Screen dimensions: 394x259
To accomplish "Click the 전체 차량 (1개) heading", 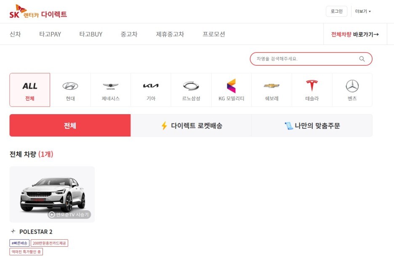I will [32, 154].
